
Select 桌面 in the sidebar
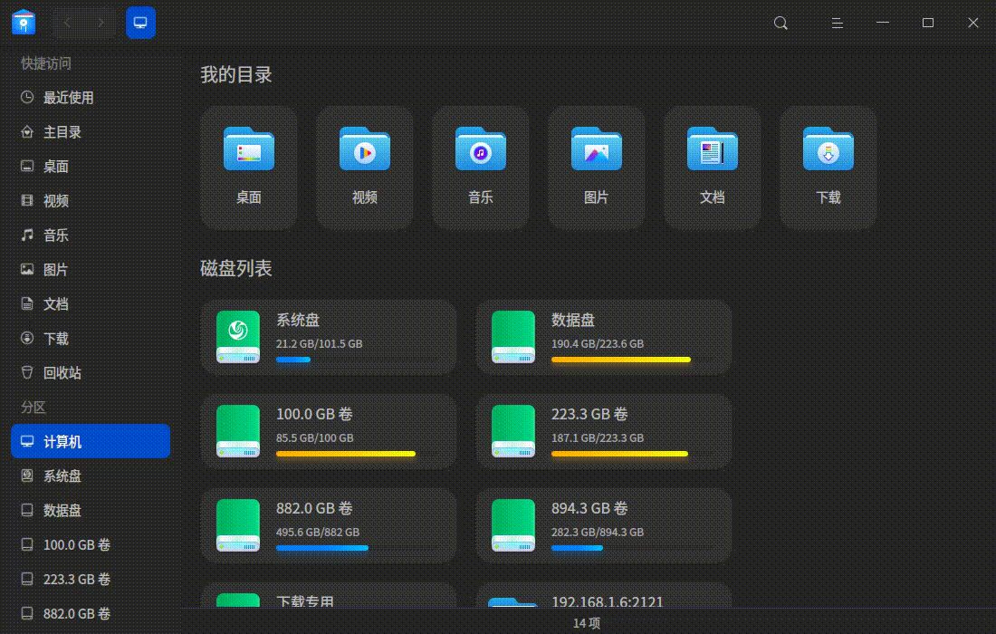(91, 166)
